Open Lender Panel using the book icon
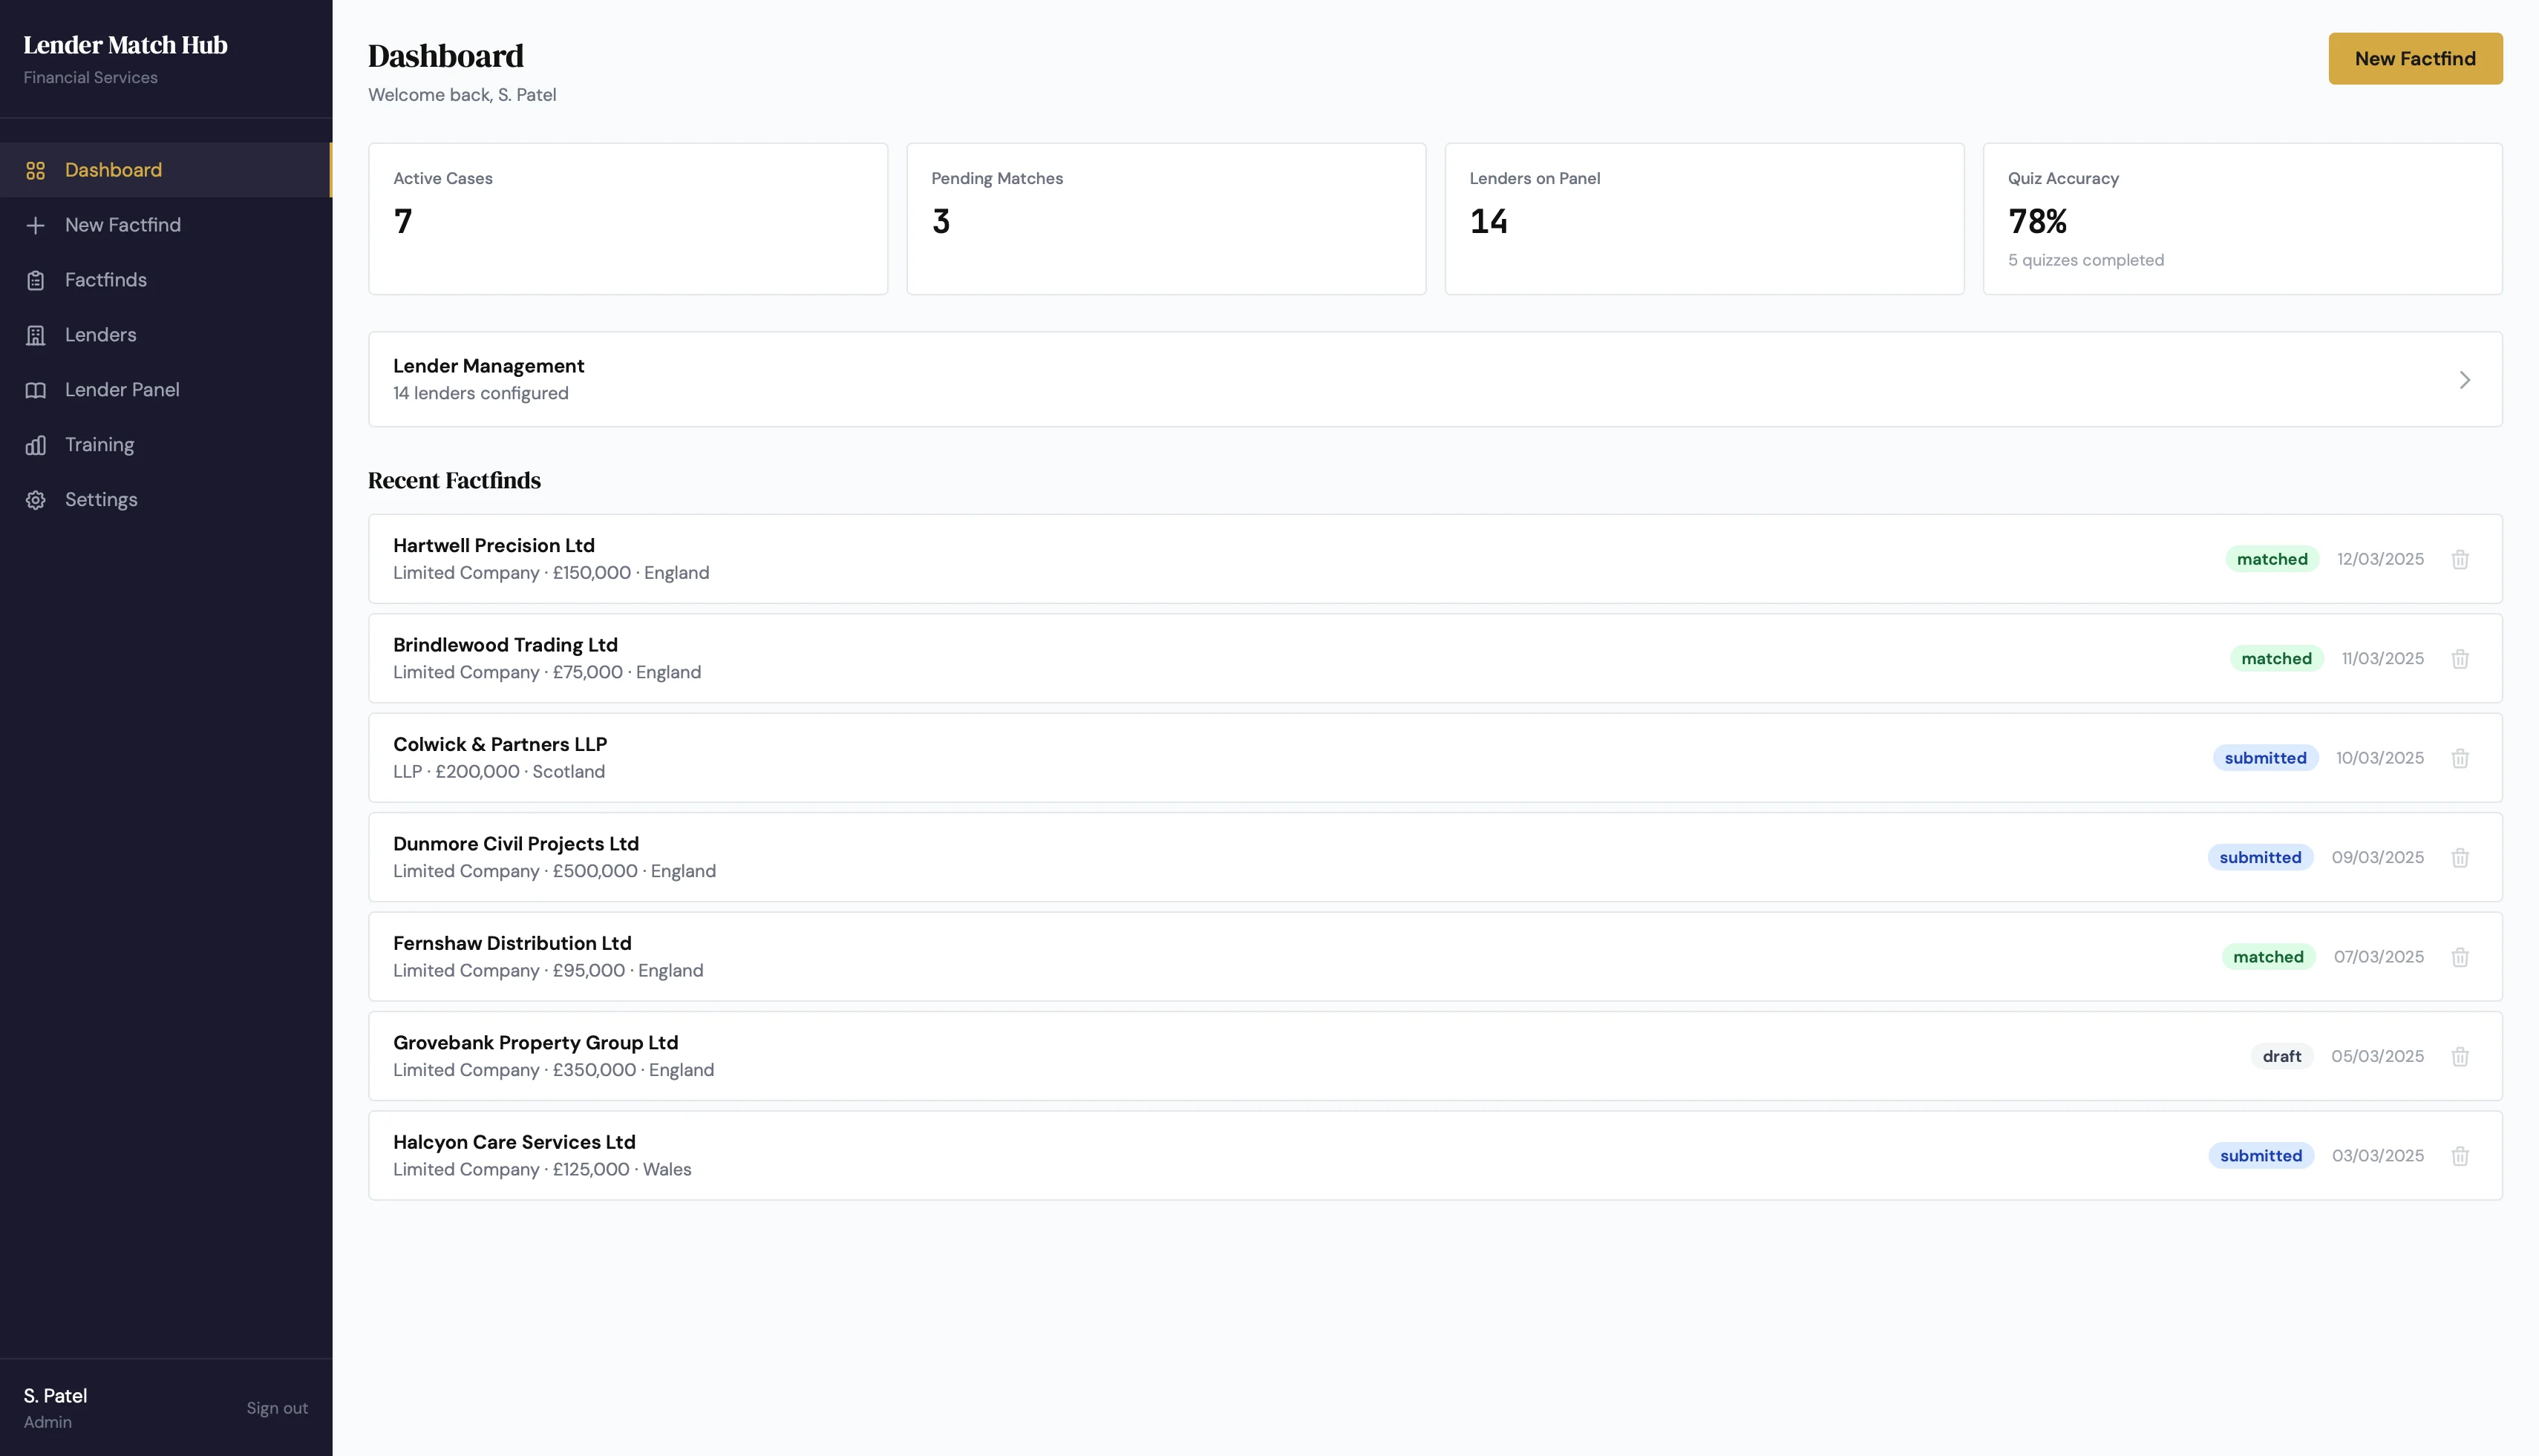Viewport: 2539px width, 1456px height. [36, 389]
